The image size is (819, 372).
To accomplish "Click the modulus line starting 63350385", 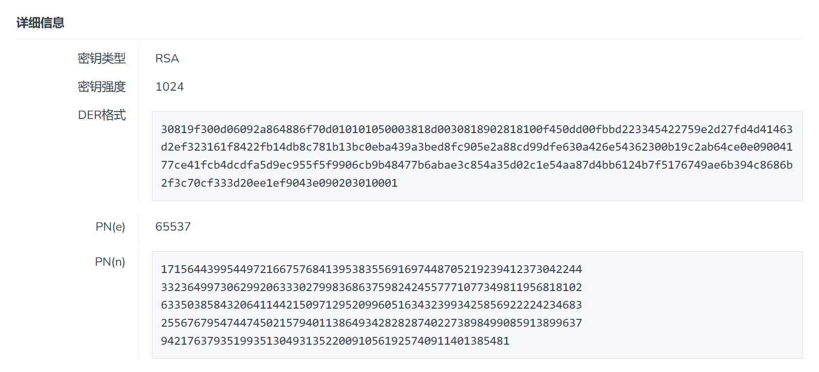I will click(371, 305).
